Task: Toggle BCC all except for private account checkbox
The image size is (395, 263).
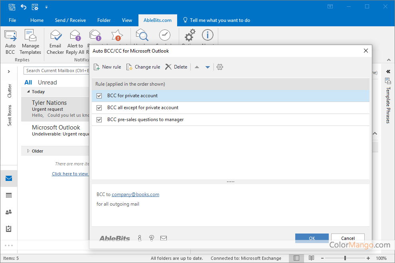Action: (x=99, y=108)
